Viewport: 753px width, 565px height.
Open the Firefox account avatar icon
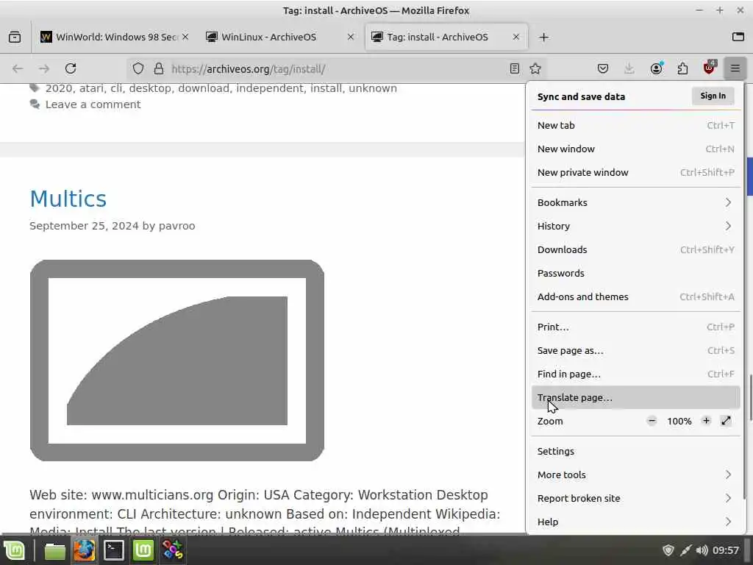coord(656,68)
